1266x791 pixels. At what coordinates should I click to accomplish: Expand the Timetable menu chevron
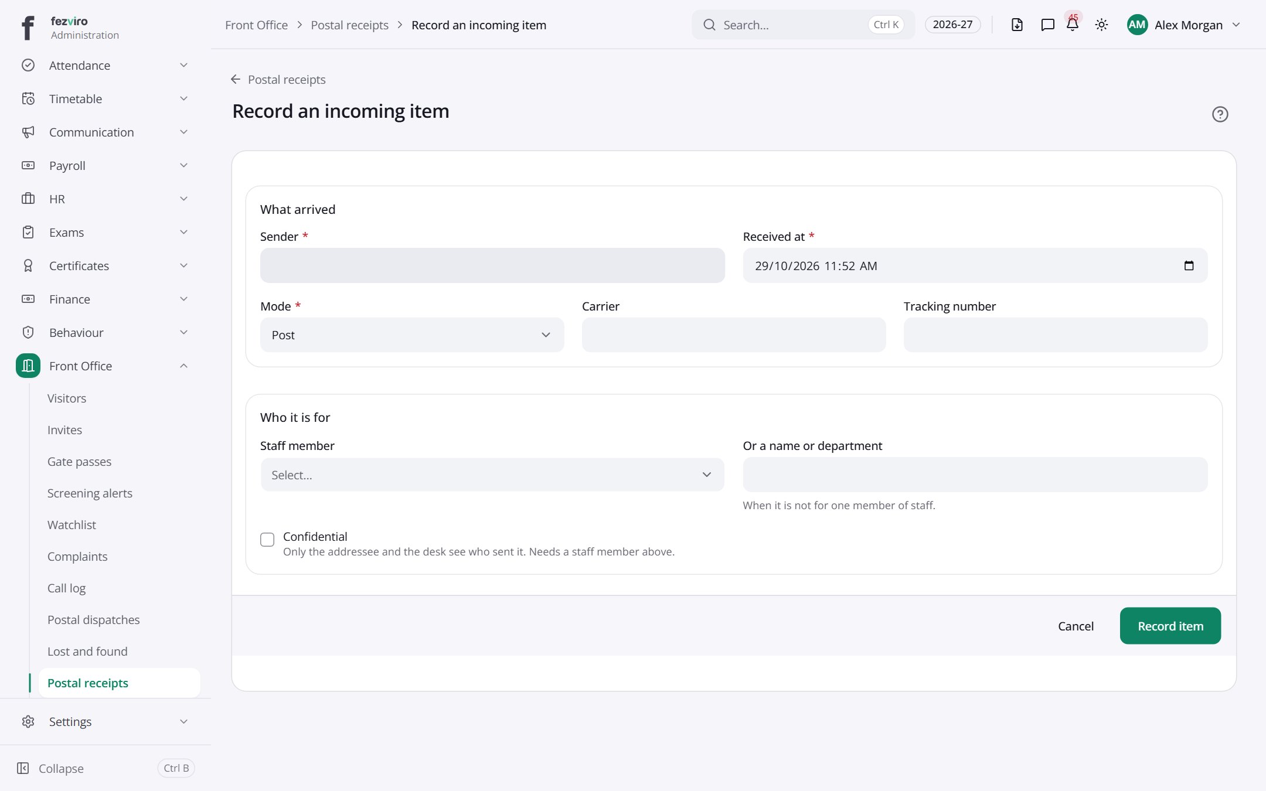tap(183, 98)
